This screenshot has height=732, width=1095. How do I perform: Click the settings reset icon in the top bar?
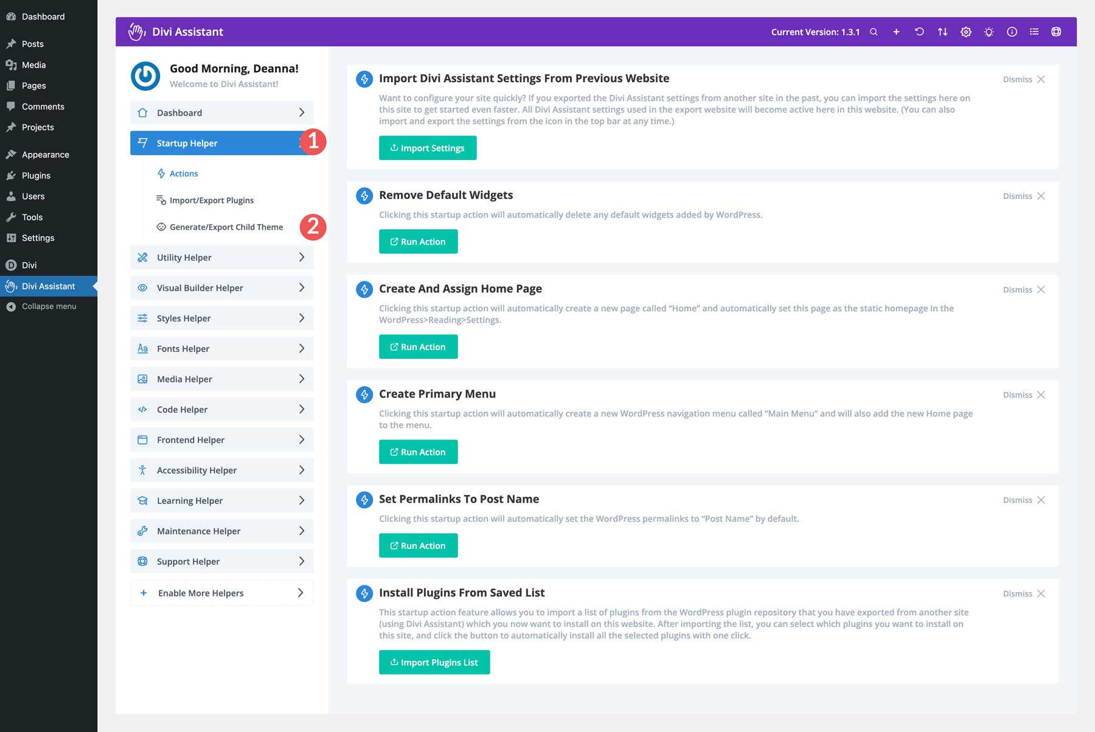click(x=919, y=32)
